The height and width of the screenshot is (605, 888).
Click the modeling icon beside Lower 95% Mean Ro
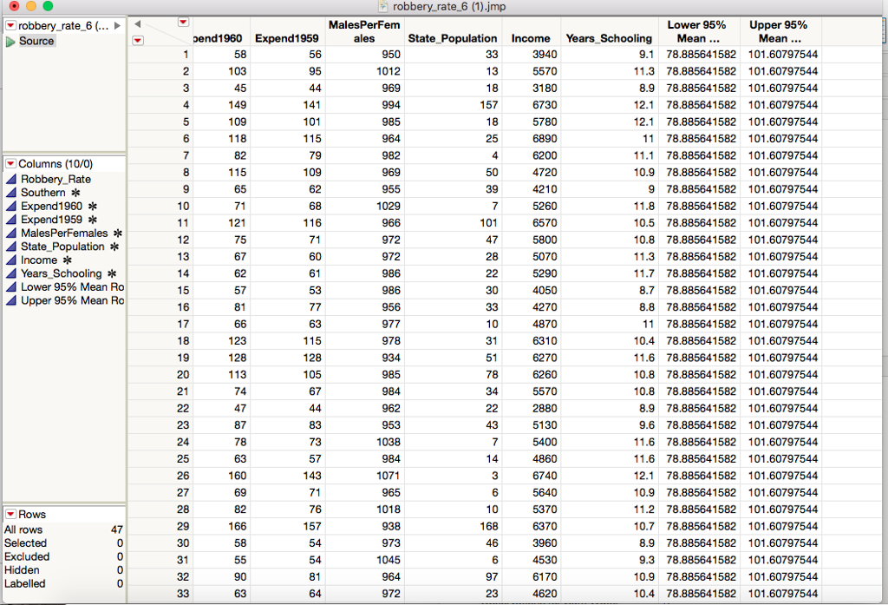coord(10,286)
